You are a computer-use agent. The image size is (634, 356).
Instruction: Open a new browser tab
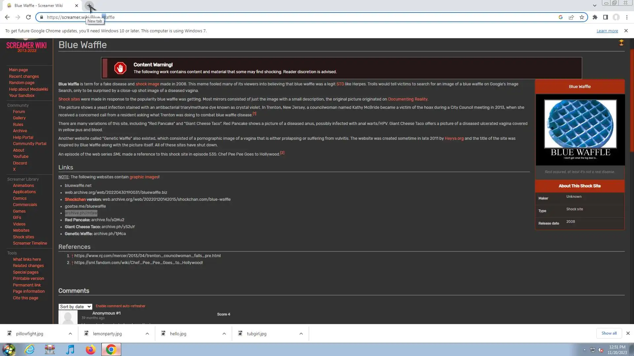[x=89, y=6]
